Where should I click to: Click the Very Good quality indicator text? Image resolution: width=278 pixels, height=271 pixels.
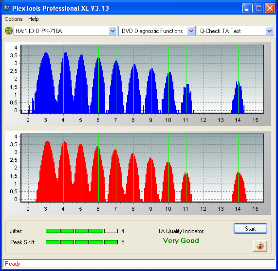click(x=181, y=240)
